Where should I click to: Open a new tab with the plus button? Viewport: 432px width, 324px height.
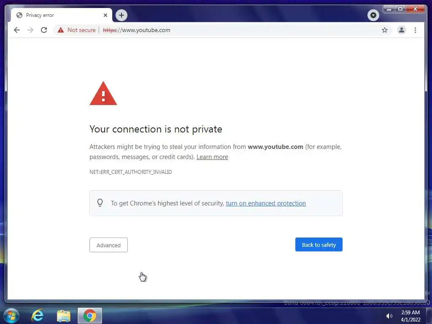click(121, 15)
